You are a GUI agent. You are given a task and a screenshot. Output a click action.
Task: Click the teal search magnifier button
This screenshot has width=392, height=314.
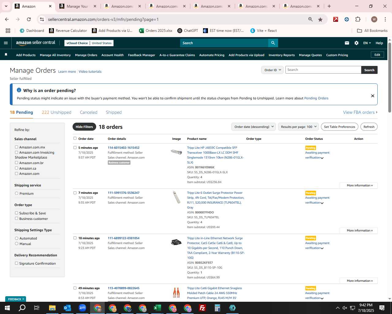click(x=273, y=43)
